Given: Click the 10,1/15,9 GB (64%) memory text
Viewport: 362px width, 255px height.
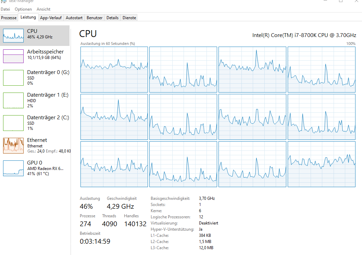Looking at the screenshot, I should [44, 58].
